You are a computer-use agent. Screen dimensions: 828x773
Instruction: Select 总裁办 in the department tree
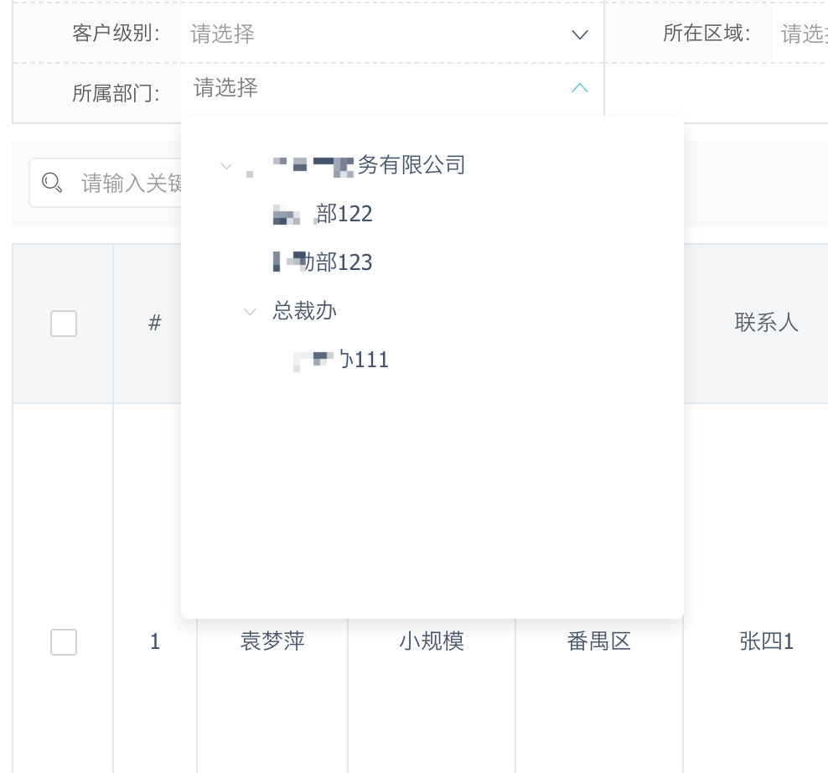(305, 311)
